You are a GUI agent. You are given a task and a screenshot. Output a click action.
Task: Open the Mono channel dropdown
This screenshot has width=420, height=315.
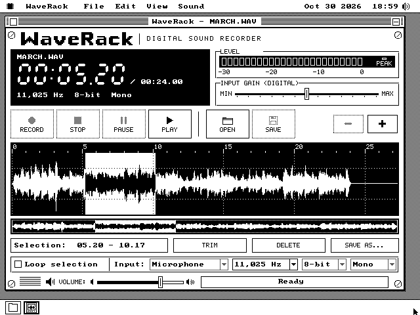click(x=373, y=264)
